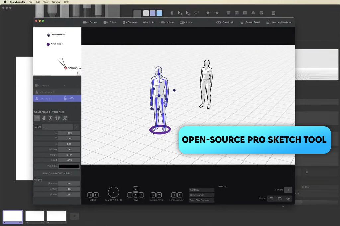Click Open Shot Explorer button
This screenshot has width=340, height=226.
(x=202, y=200)
